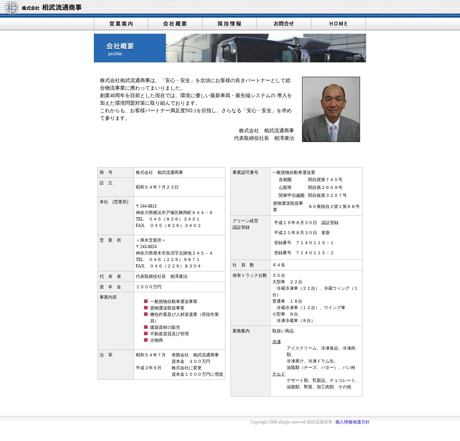Open the 採用情報 menu item
The height and width of the screenshot is (441, 460).
(x=230, y=24)
